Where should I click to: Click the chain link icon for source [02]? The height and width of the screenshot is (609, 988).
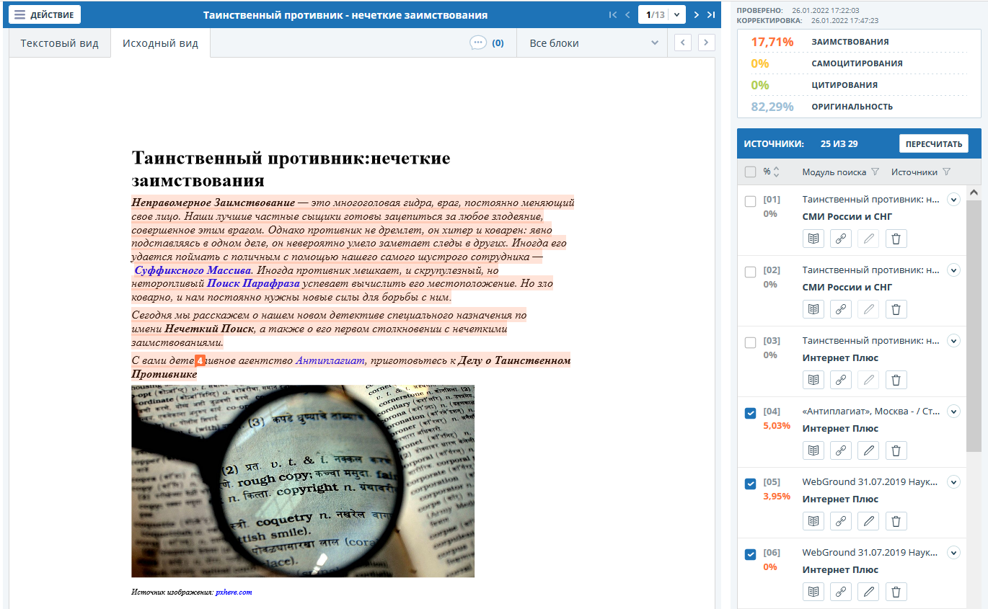click(841, 309)
